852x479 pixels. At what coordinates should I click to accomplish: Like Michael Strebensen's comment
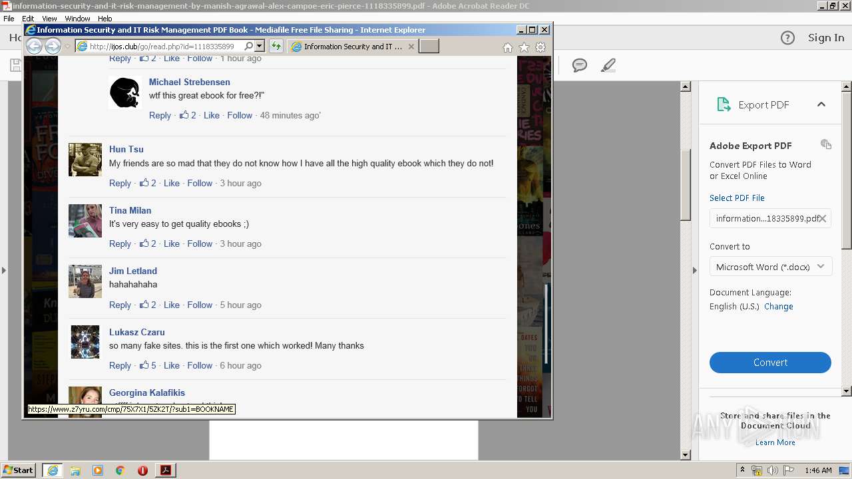click(x=212, y=115)
